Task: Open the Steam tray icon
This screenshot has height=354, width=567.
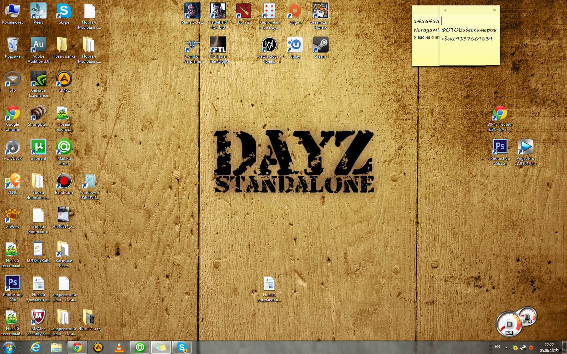Action: [523, 348]
